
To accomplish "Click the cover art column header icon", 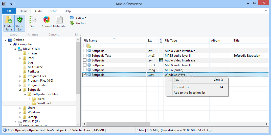I will (161, 41).
